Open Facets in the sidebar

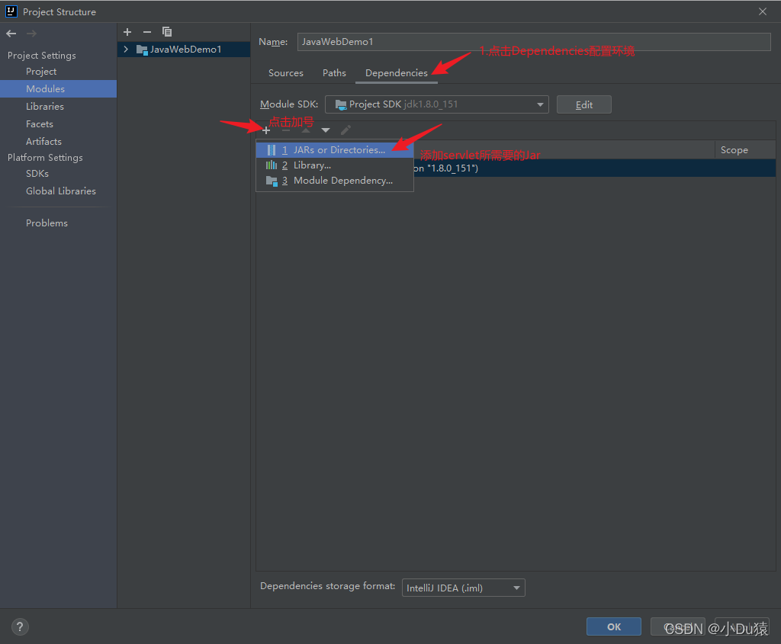click(x=58, y=124)
